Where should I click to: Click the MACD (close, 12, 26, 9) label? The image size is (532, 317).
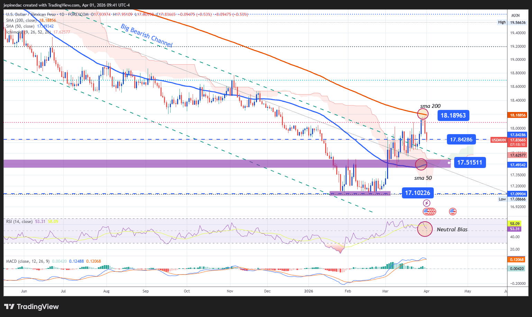(28, 261)
